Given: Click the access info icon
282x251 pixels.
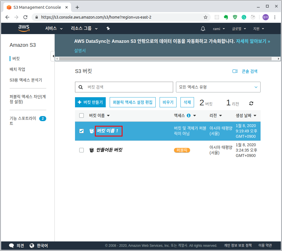Looking at the screenshot, I should [188, 115].
